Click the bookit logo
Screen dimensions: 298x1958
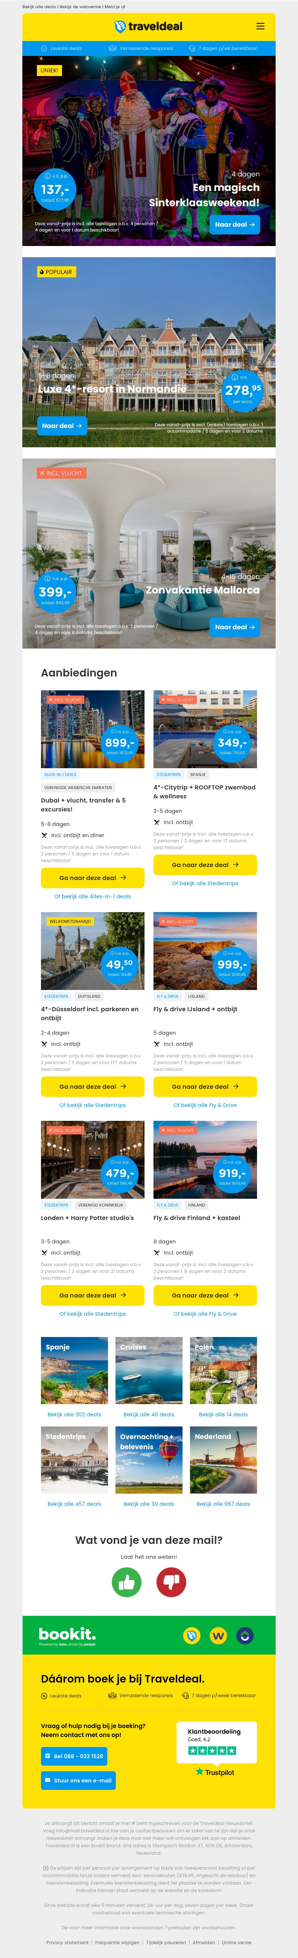click(x=67, y=1635)
